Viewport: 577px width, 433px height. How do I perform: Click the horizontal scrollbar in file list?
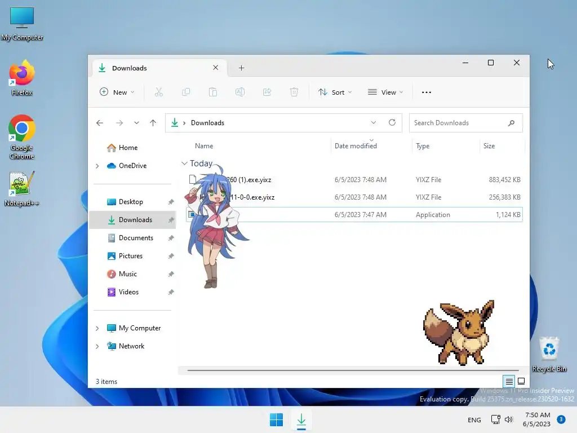353,370
